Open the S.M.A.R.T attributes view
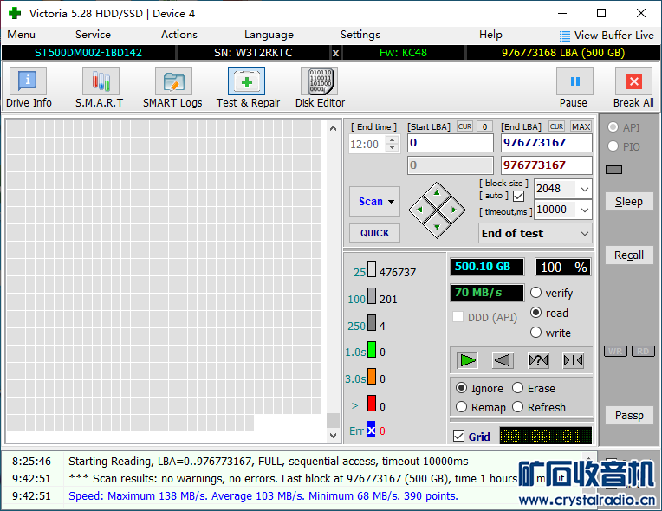 tap(100, 88)
